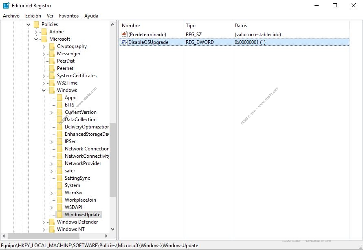Click the System folder icon
363x250 pixels.
59,185
